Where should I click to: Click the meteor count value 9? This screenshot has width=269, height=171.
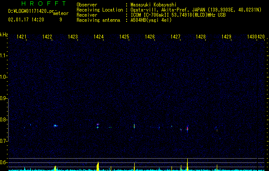pos(61,20)
